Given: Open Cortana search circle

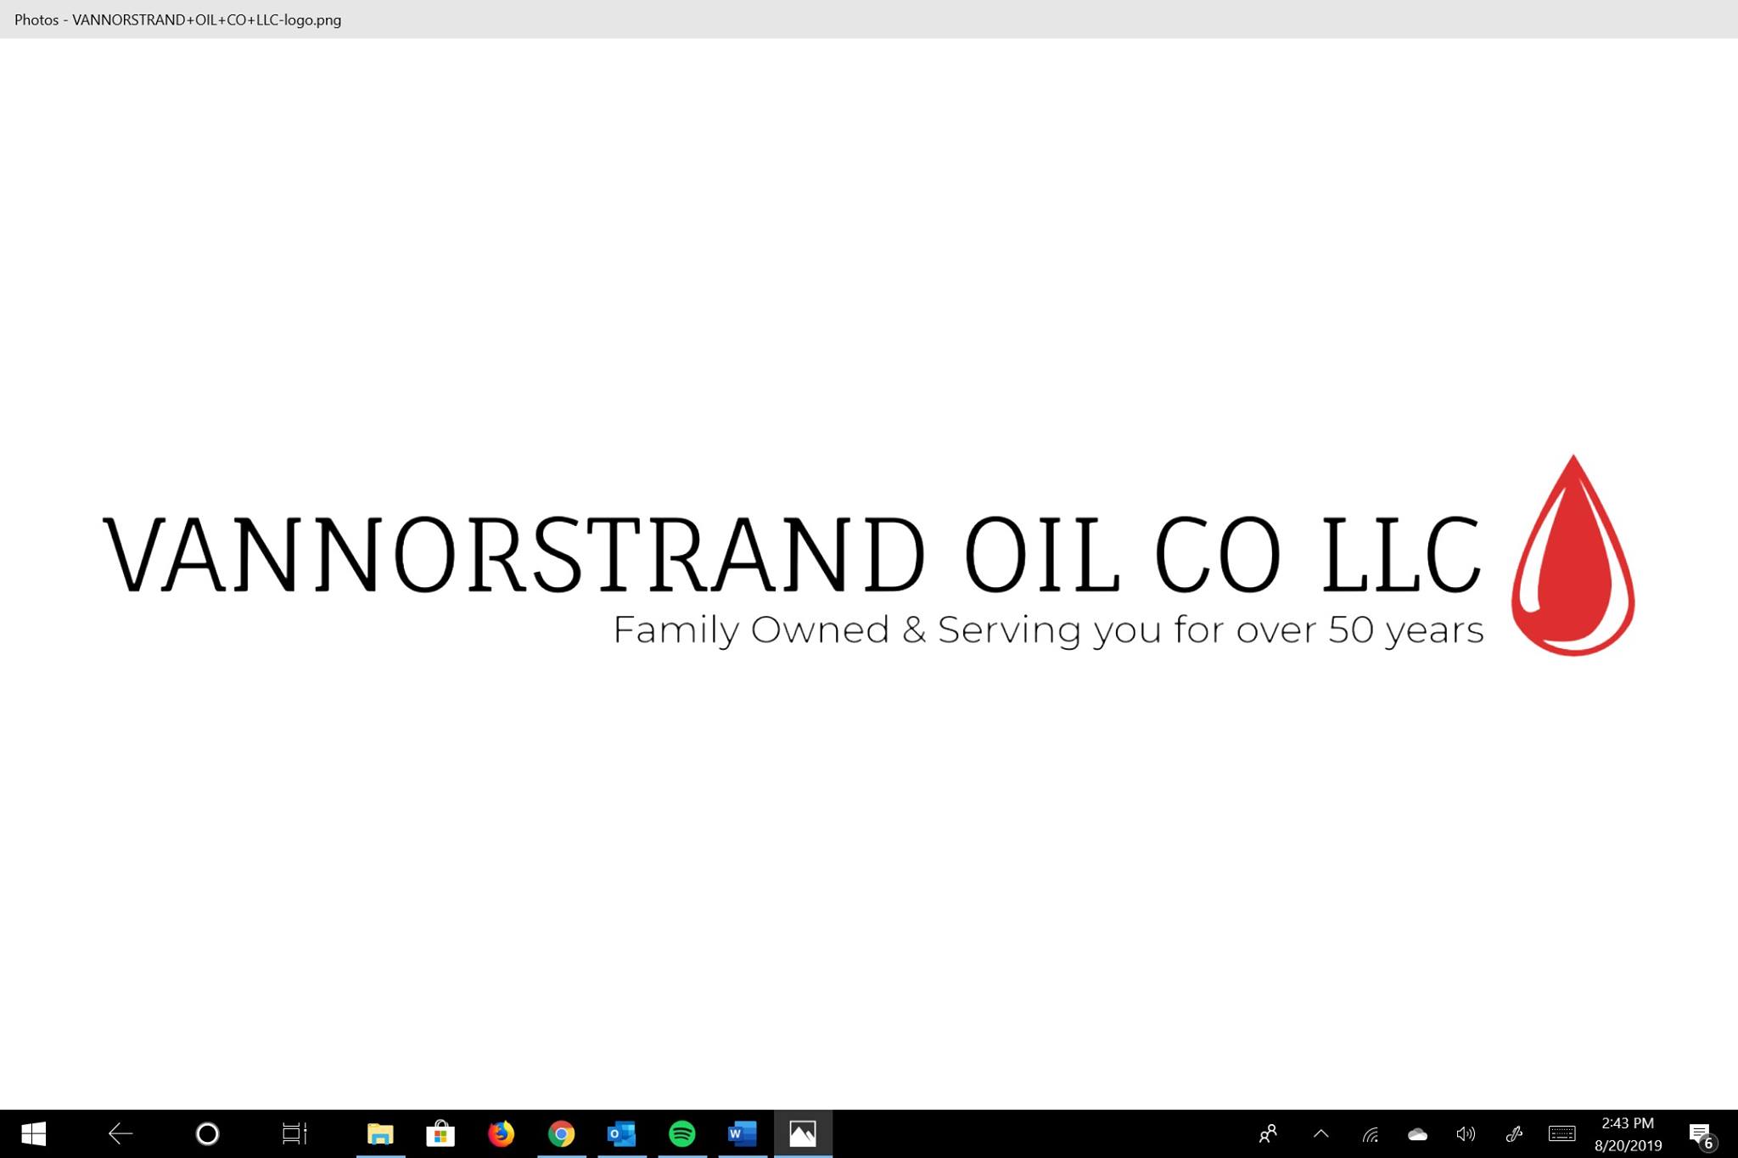Looking at the screenshot, I should (207, 1133).
